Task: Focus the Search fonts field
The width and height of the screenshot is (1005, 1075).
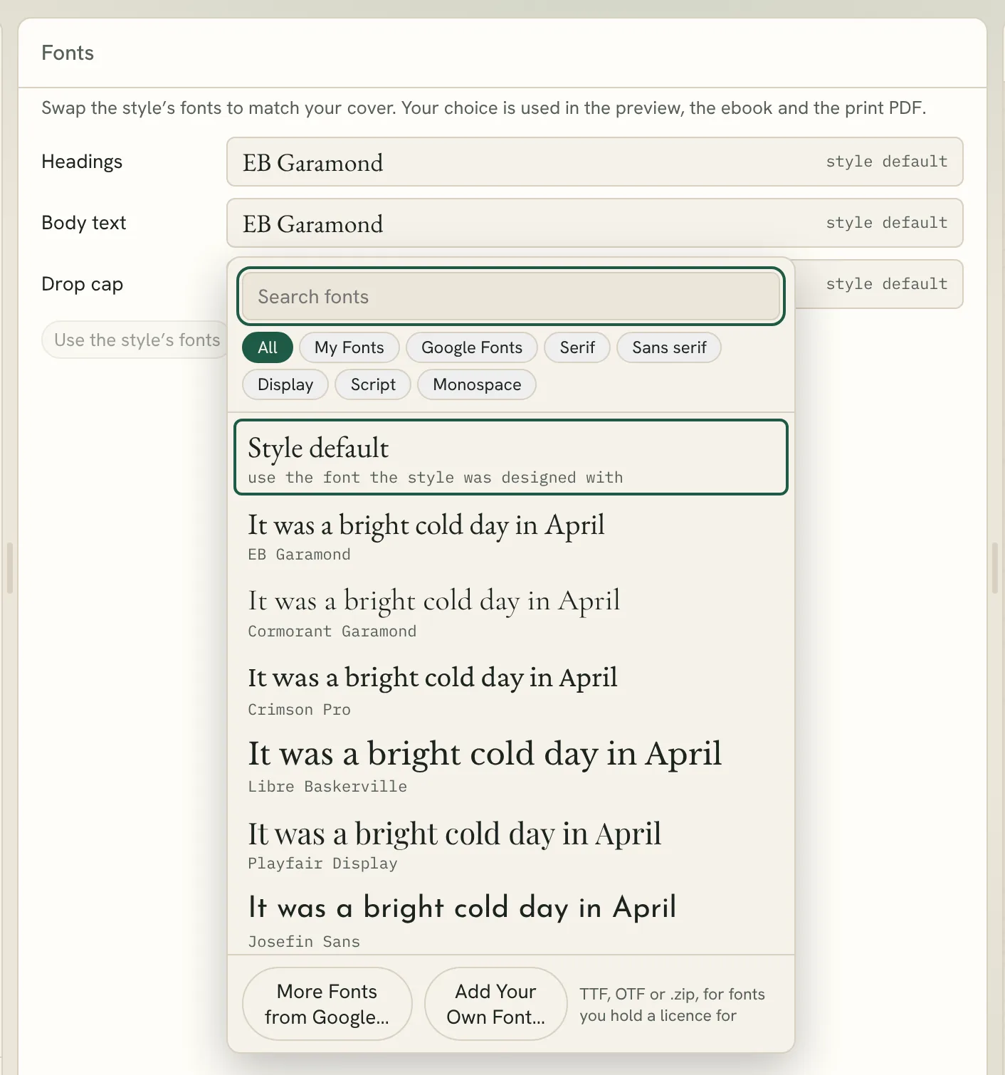Action: [510, 296]
